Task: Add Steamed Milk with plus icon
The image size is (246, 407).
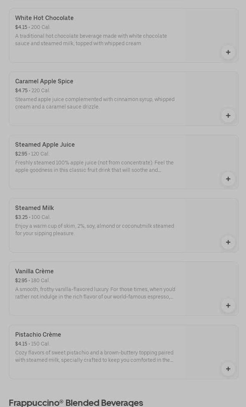Action: coord(228,242)
